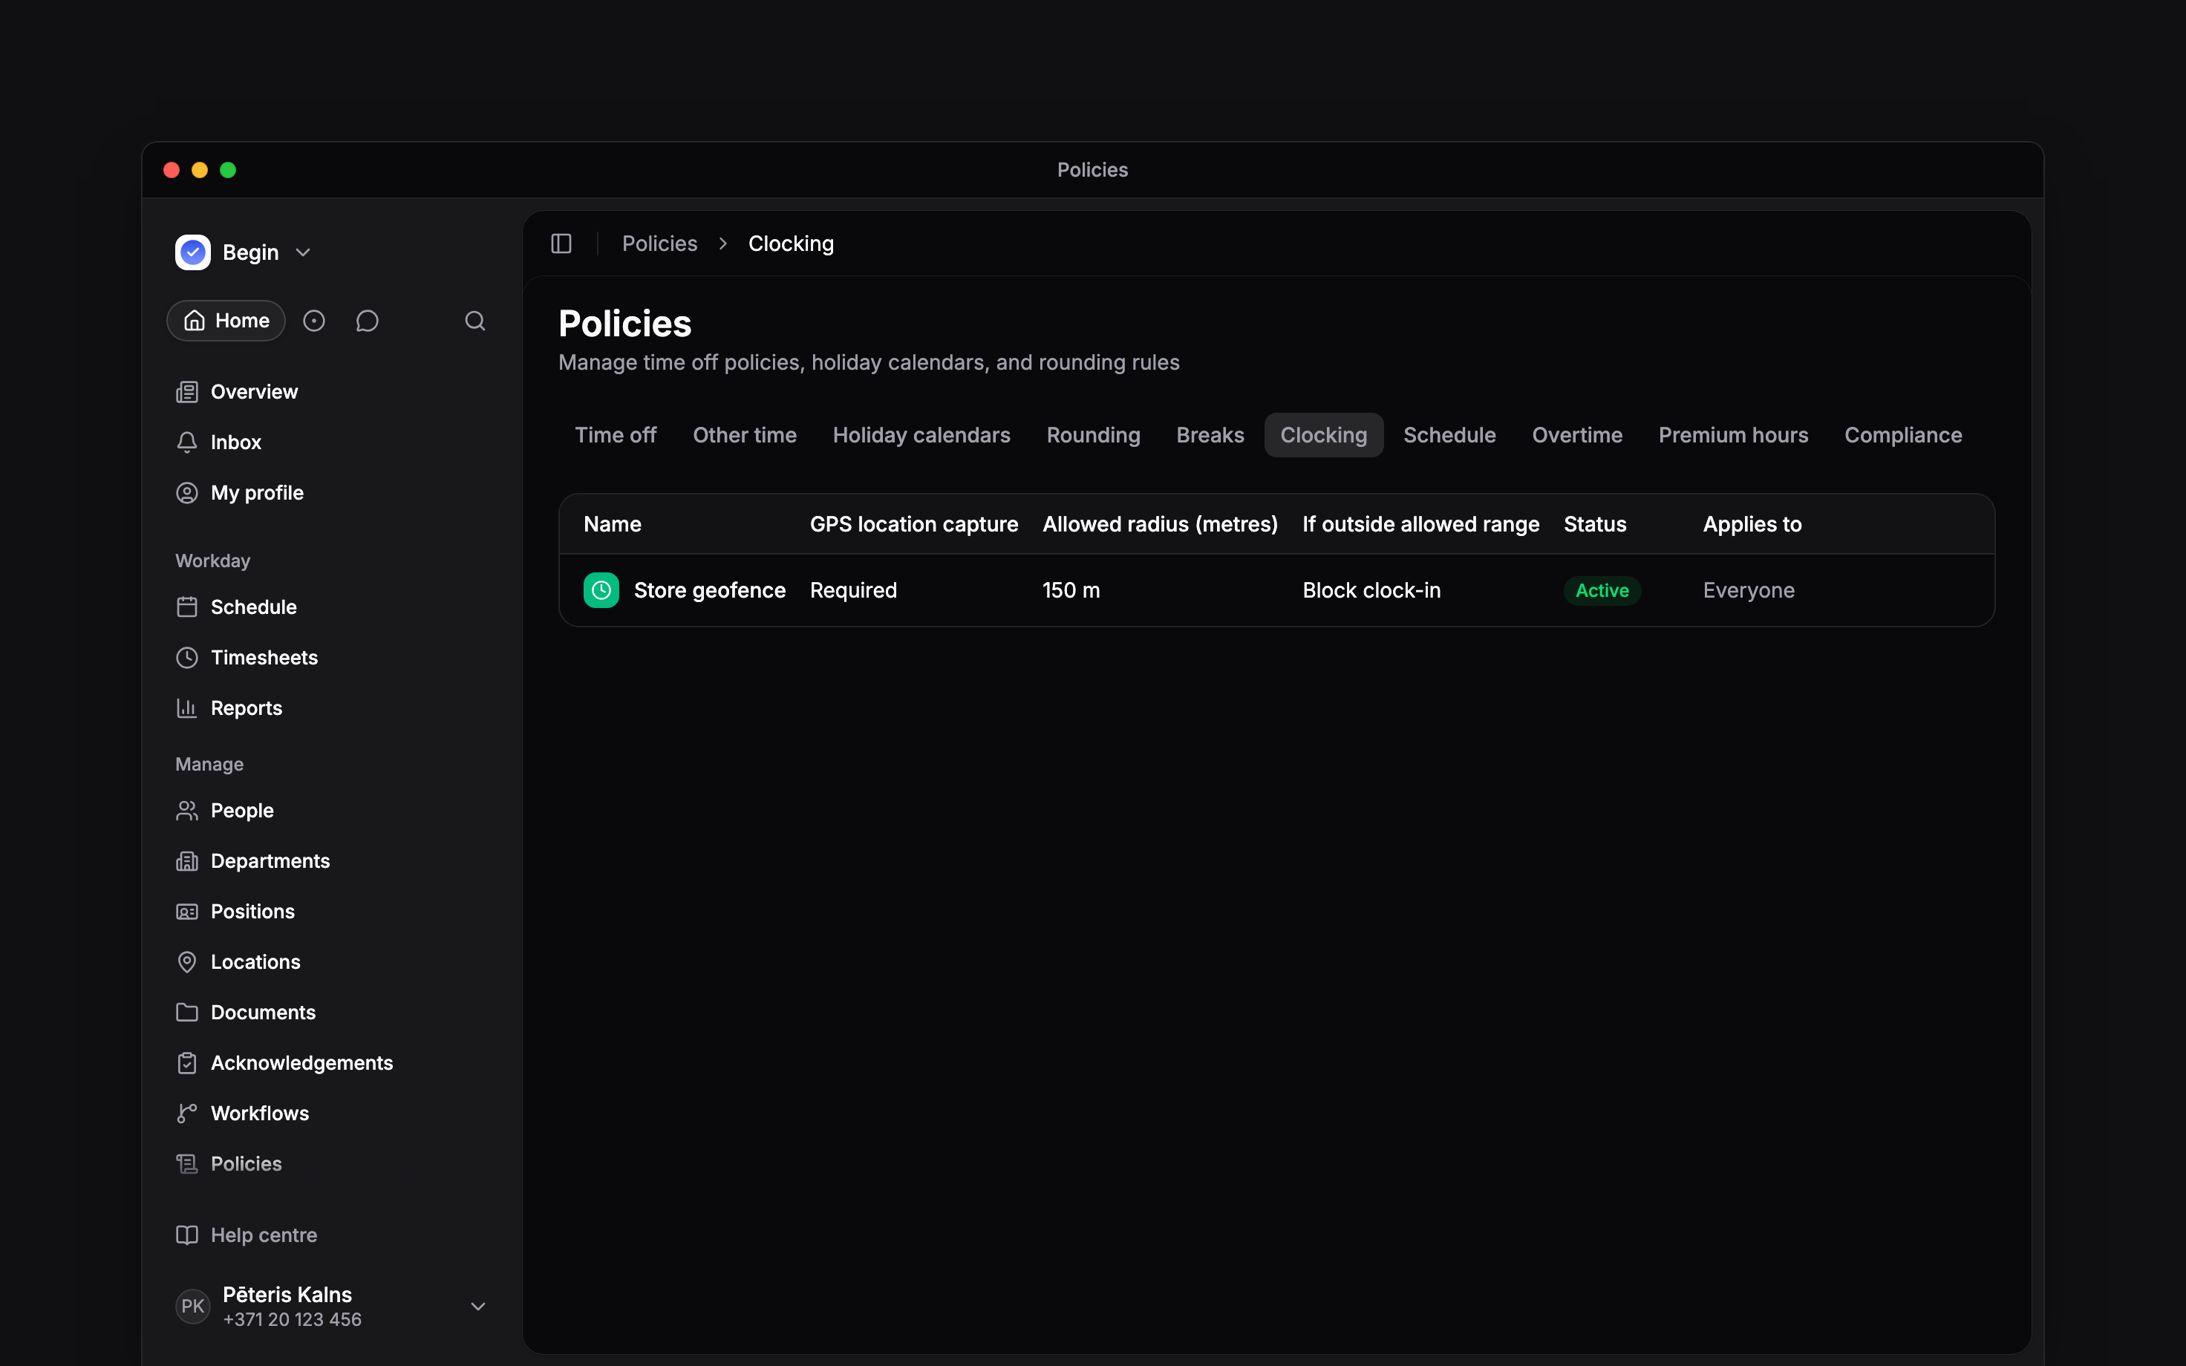This screenshot has width=2186, height=1366.
Task: Click the Overview newspaper icon
Action: pos(187,392)
